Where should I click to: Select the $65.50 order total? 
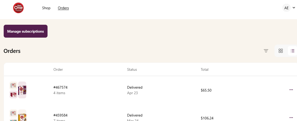(206, 90)
